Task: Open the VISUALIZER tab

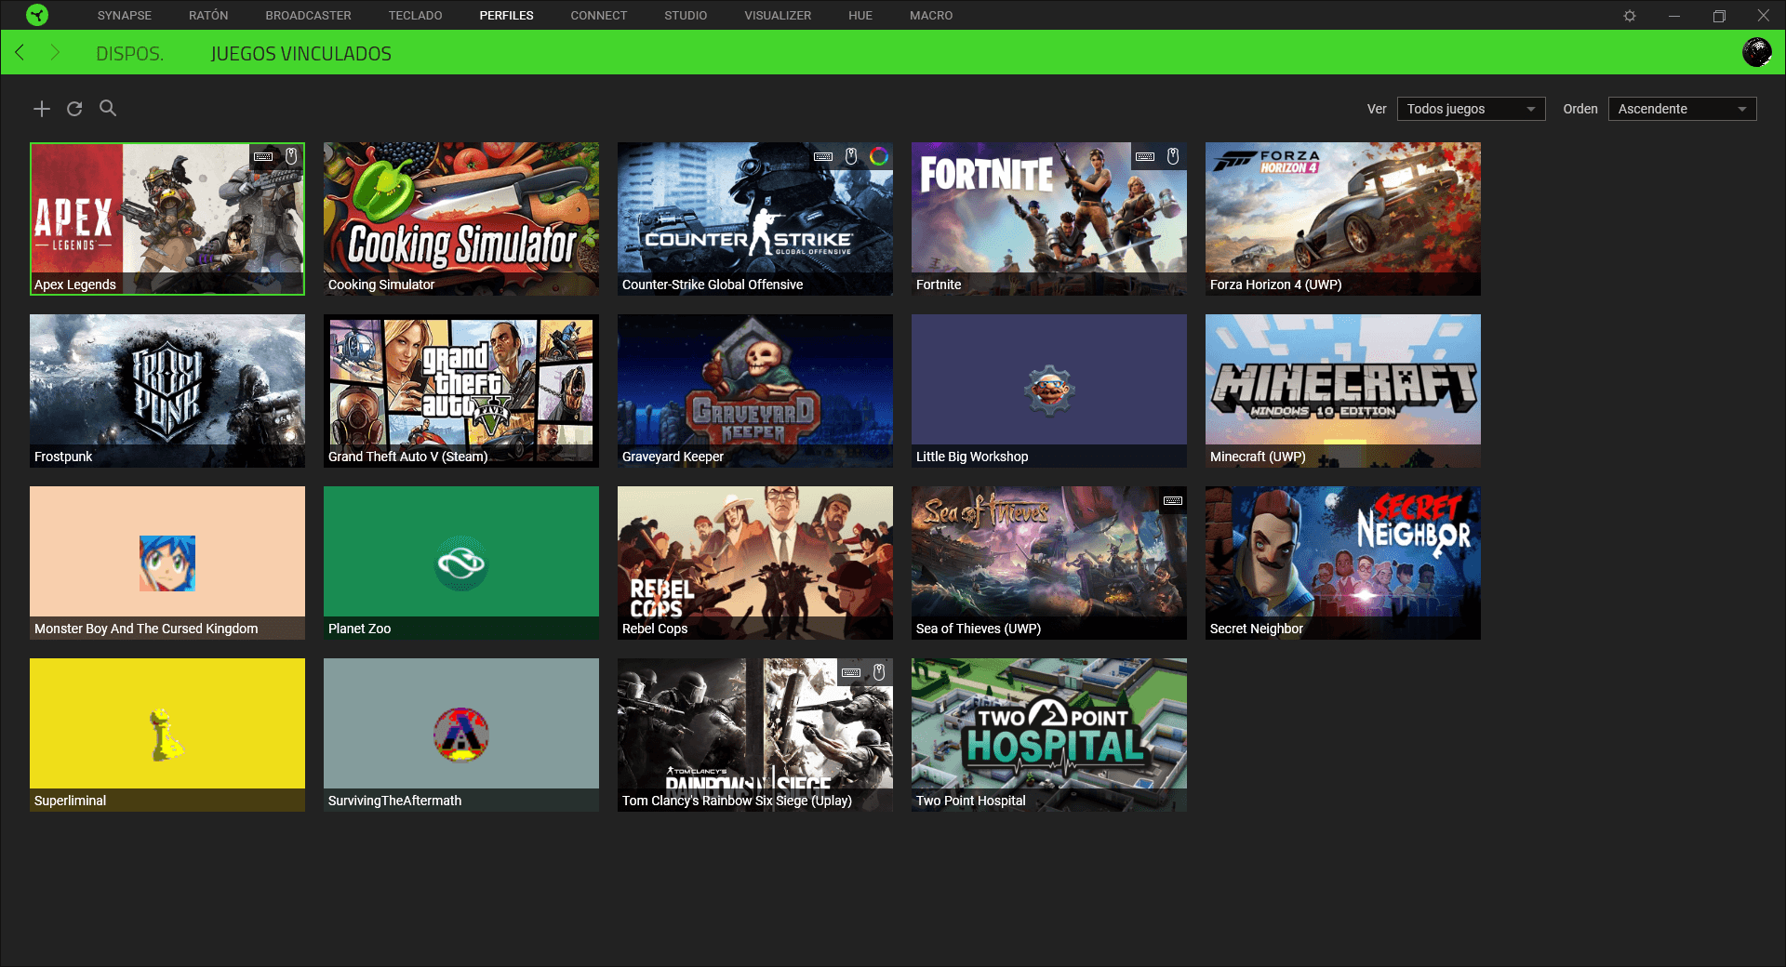Action: pos(778,16)
